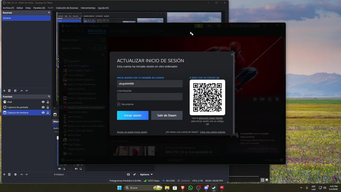
Task: Toggle lock on the chat source
Action: [x=48, y=102]
